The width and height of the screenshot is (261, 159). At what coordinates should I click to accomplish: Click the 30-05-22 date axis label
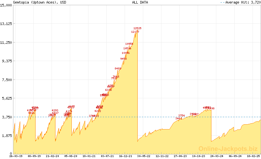(144, 156)
